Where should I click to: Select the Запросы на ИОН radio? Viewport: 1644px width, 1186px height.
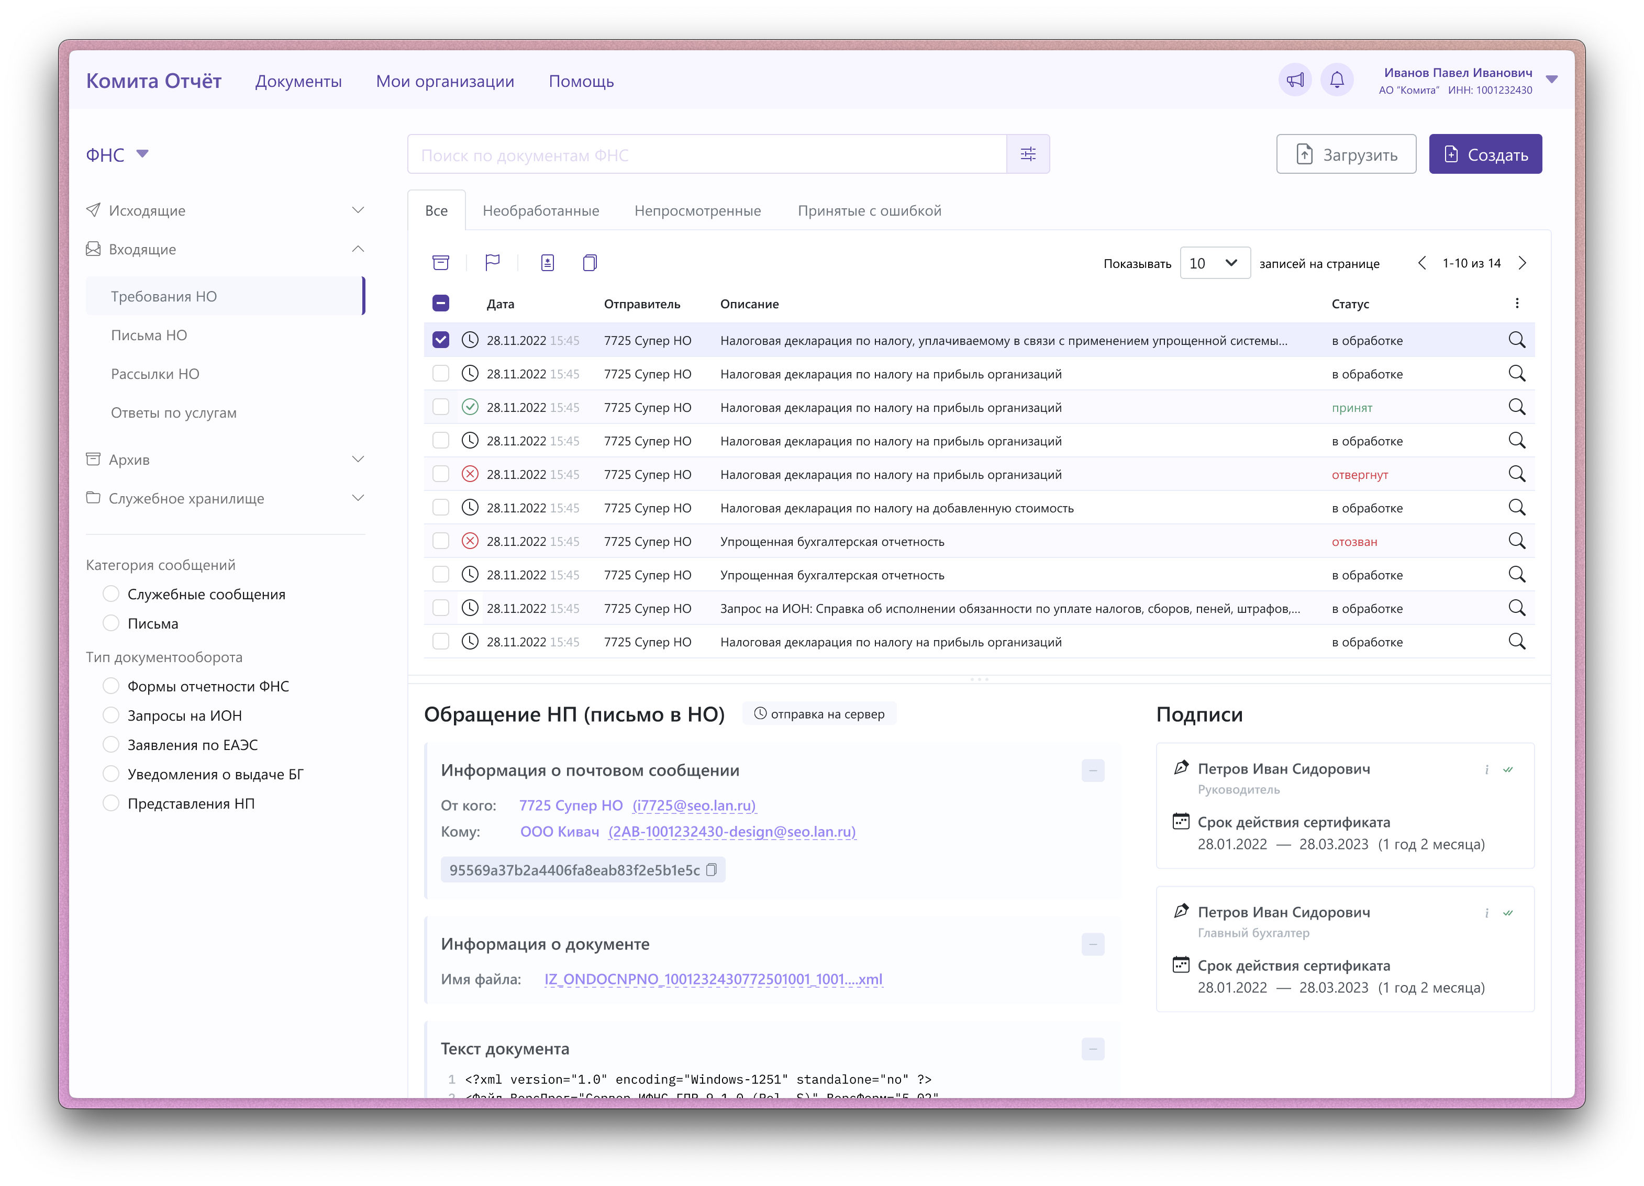pos(111,715)
